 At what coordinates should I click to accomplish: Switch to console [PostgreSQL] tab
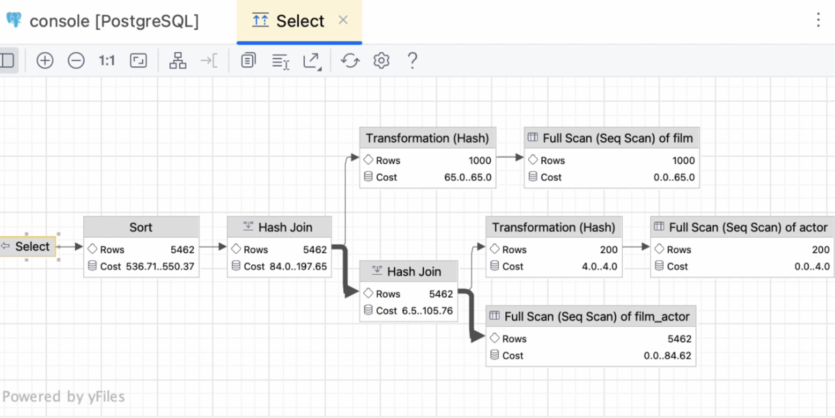coord(102,21)
